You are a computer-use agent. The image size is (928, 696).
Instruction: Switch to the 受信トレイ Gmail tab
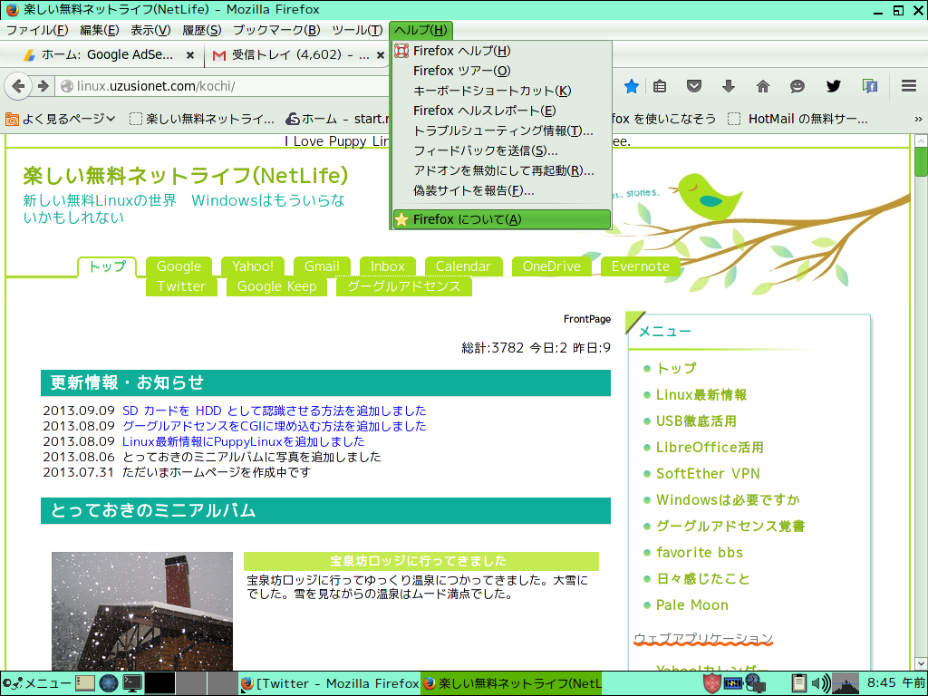298,55
